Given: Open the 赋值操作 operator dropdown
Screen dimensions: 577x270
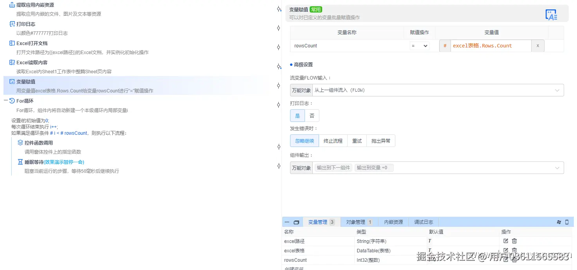Looking at the screenshot, I should pos(419,46).
